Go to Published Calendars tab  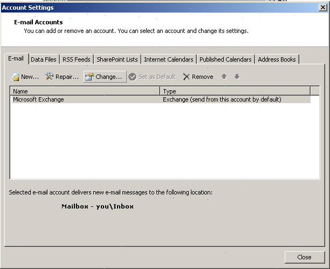click(225, 59)
